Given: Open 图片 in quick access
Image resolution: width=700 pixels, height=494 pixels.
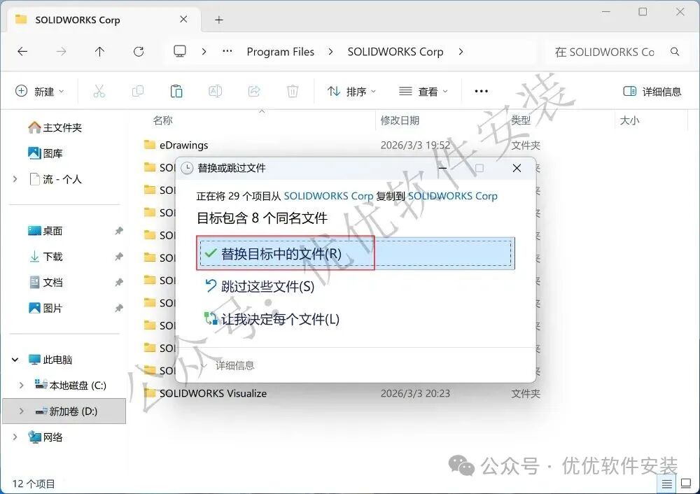Looking at the screenshot, I should pos(45,309).
